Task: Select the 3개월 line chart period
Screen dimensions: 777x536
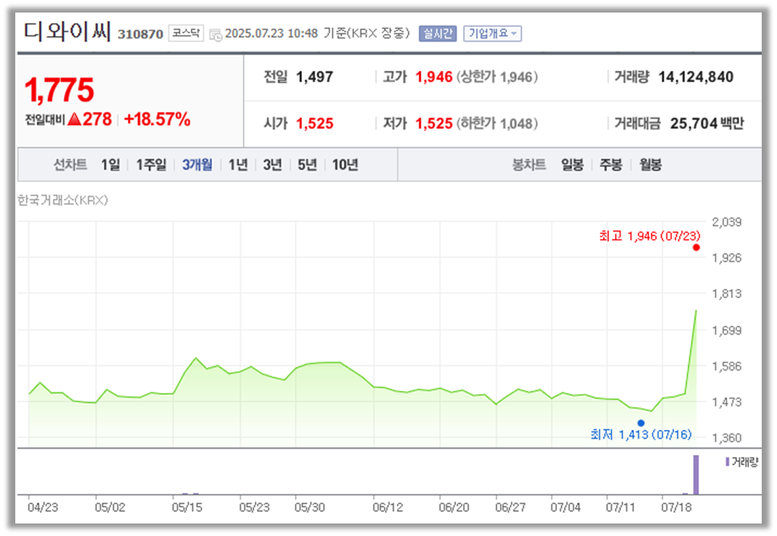Action: (x=197, y=165)
